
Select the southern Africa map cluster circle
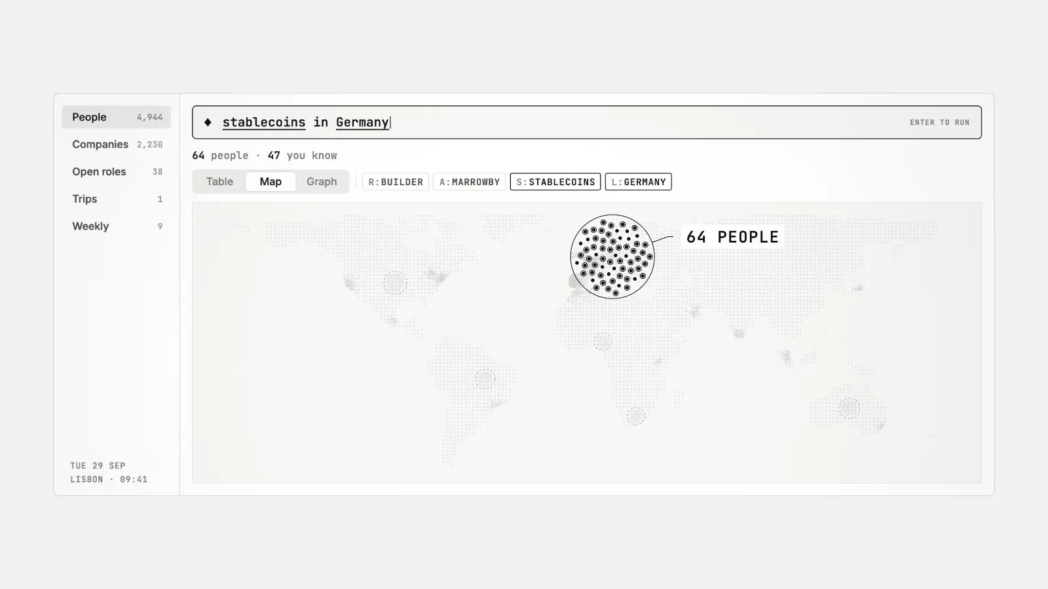click(x=635, y=416)
